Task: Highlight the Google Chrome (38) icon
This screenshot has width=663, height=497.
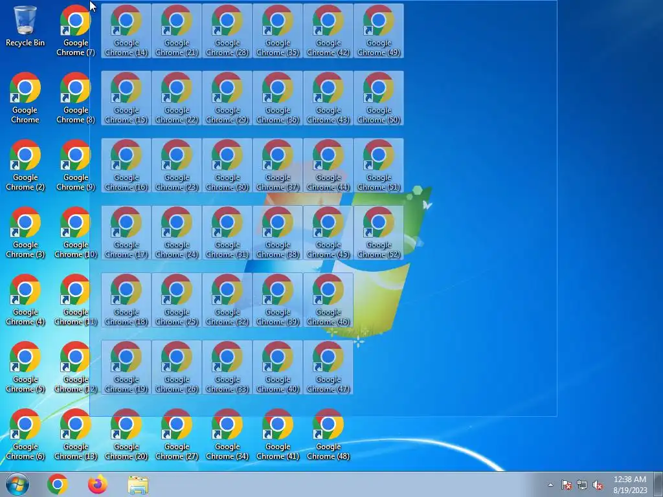Action: pos(277,232)
